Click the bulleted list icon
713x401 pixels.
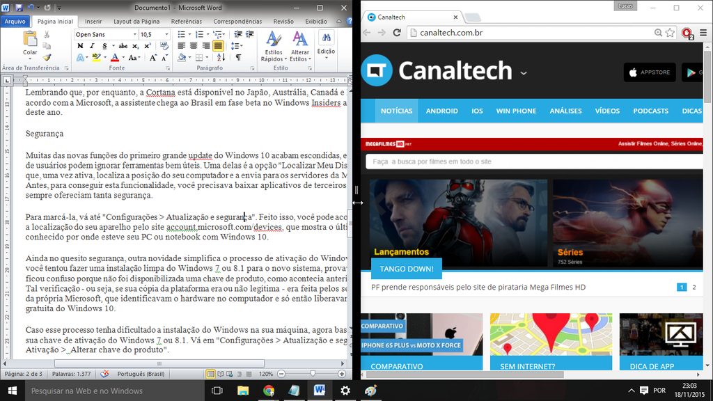181,35
